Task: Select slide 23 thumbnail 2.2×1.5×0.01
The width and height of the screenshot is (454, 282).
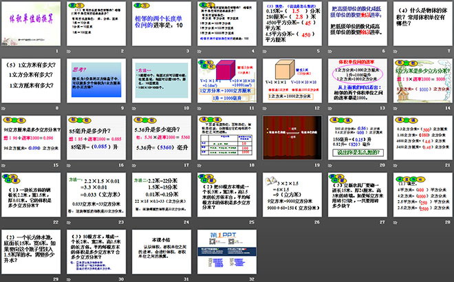Action: [x=96, y=195]
